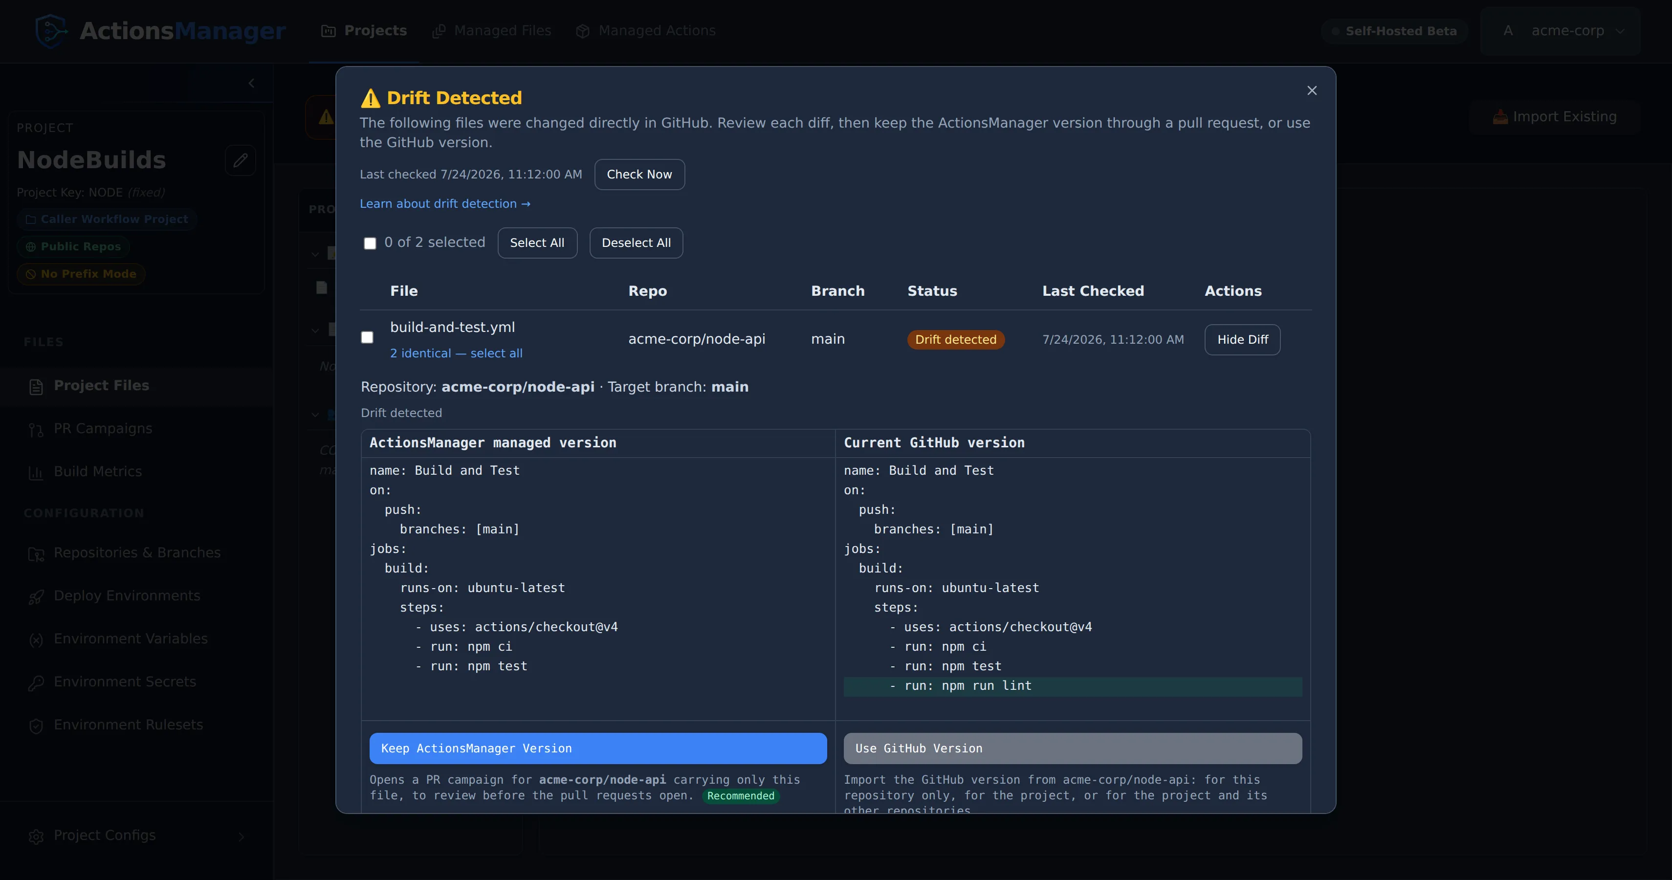Click the Last Checked column header
Image resolution: width=1672 pixels, height=880 pixels.
point(1093,291)
